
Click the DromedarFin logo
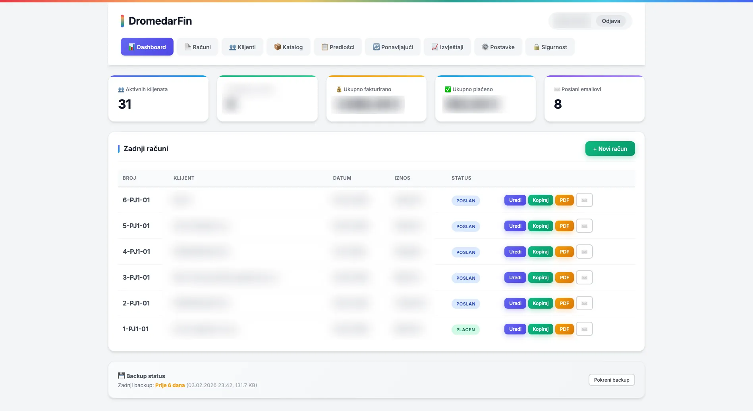point(156,21)
